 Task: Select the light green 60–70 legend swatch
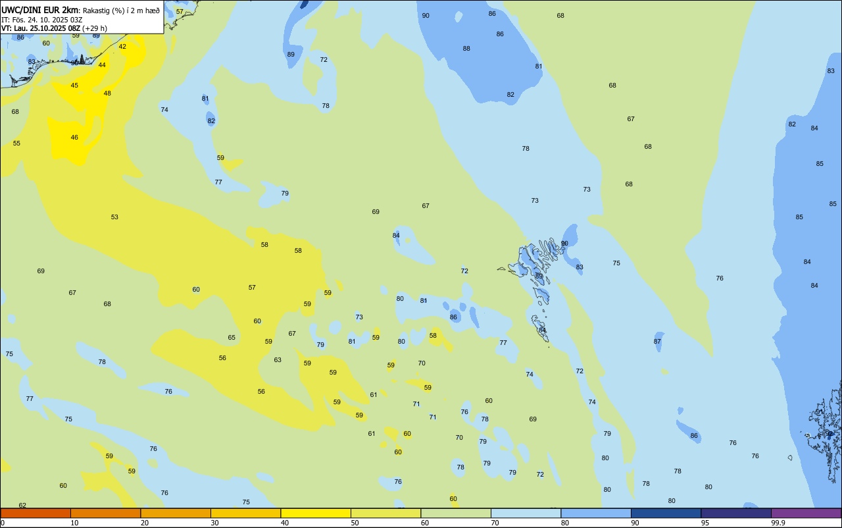[456, 513]
